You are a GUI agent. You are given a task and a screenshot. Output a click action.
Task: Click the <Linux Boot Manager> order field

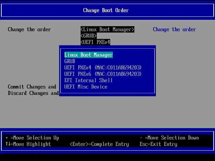point(107,30)
